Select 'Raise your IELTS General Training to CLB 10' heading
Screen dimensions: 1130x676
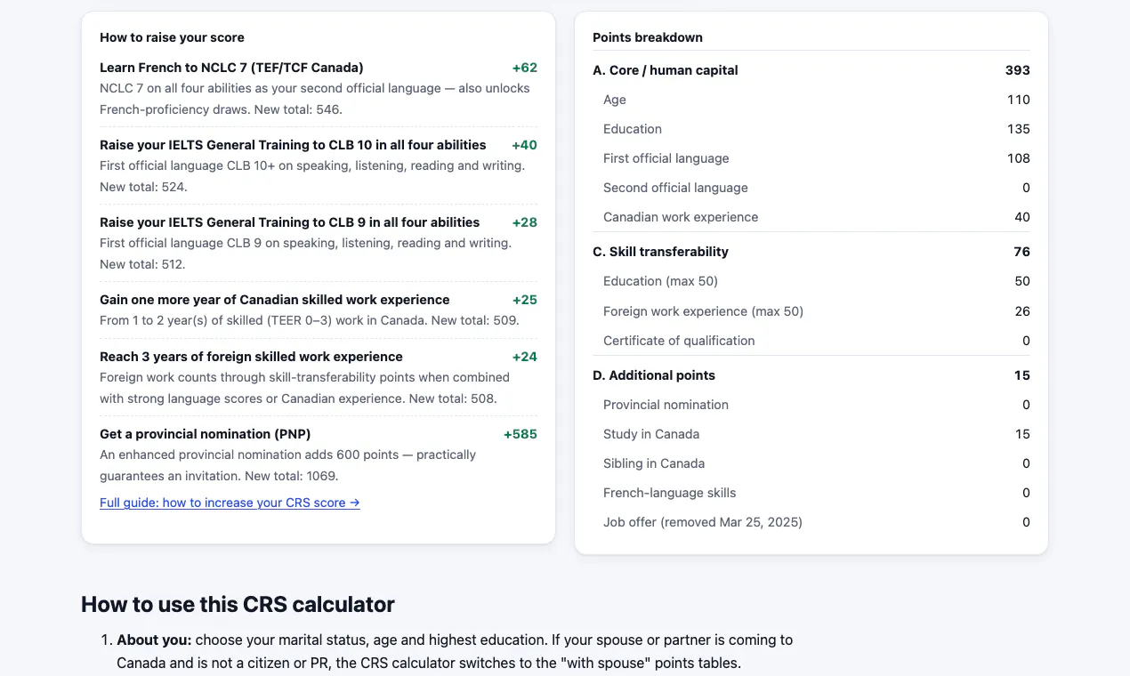pos(293,145)
